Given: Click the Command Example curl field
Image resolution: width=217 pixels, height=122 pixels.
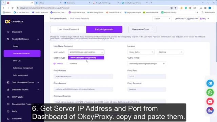Looking at the screenshot, I should [110, 102].
